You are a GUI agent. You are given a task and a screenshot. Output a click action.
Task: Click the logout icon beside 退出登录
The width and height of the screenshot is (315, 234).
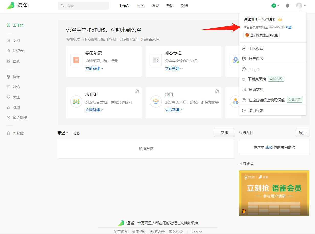pyautogui.click(x=244, y=110)
